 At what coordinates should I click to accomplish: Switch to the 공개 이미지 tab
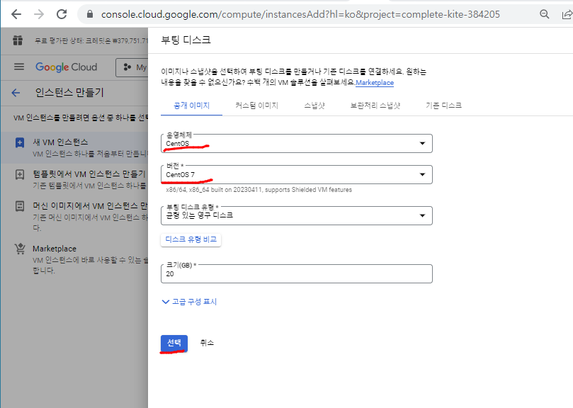(191, 106)
